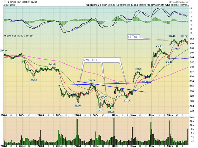The image size is (198, 148).
Task: Click the 2Nov date on price axis
Action: pyautogui.click(x=115, y=115)
